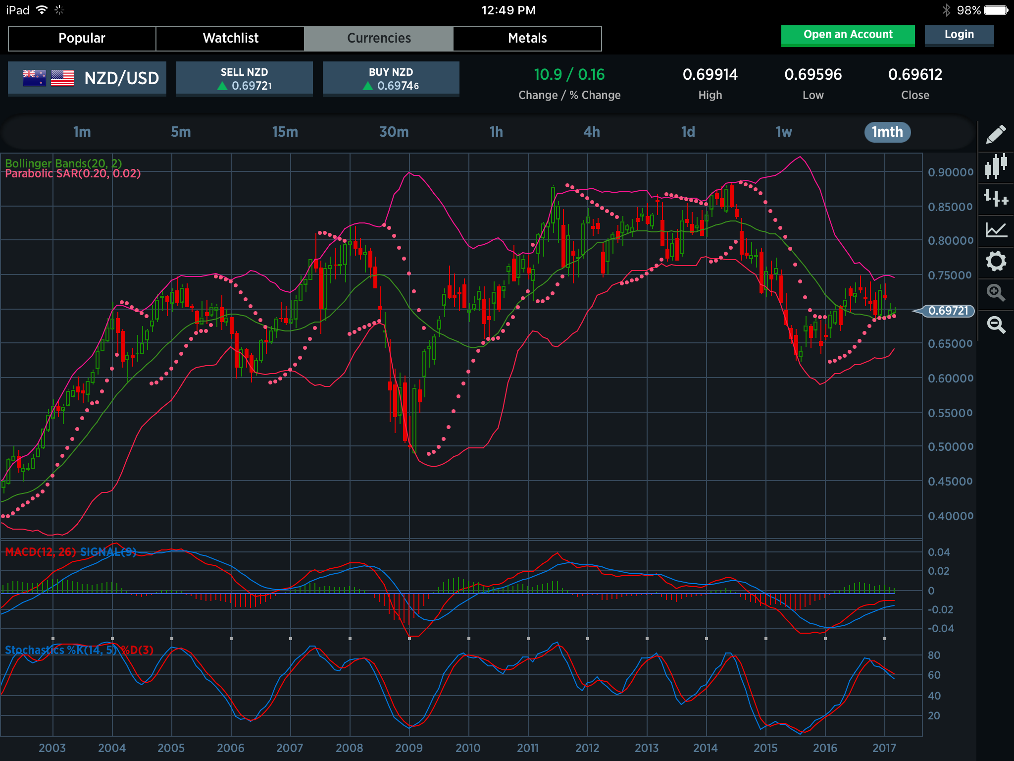This screenshot has width=1014, height=761.
Task: Select the 4h timeframe
Action: [x=592, y=132]
